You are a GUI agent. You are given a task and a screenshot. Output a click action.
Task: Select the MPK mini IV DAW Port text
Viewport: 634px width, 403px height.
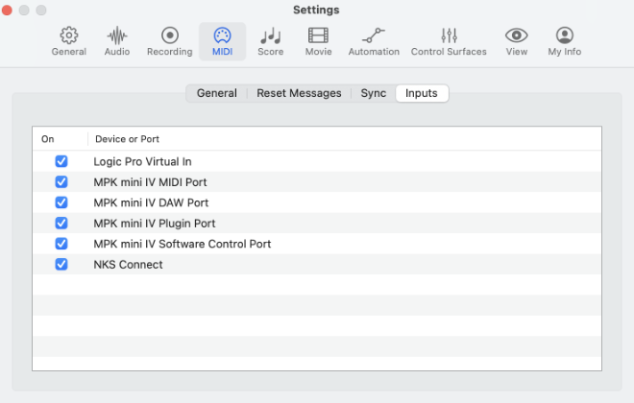(x=151, y=202)
